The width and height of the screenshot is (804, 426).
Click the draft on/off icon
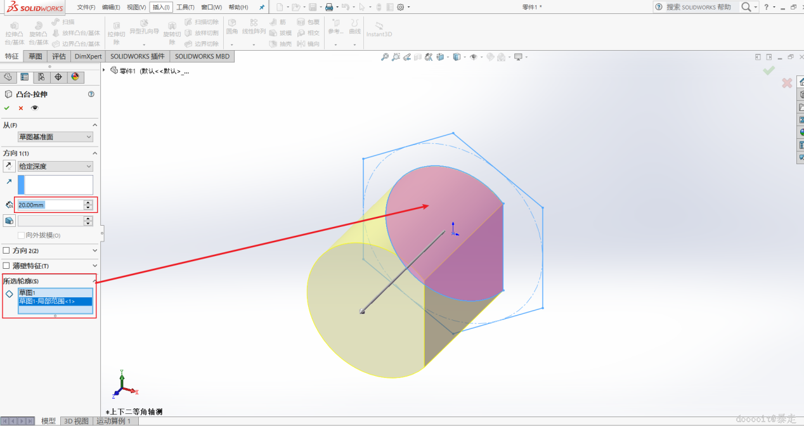click(x=9, y=221)
